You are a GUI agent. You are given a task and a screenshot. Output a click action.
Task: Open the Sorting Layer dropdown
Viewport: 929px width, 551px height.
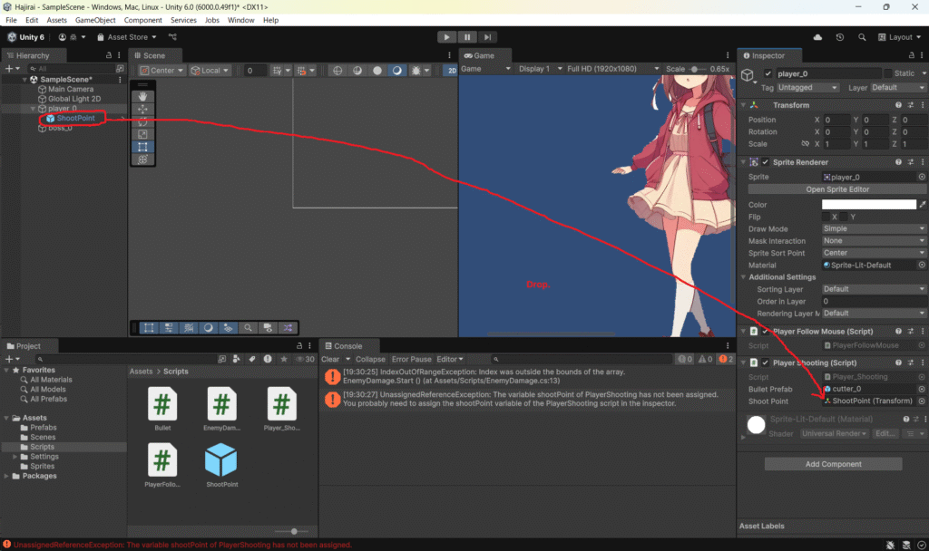tap(874, 289)
